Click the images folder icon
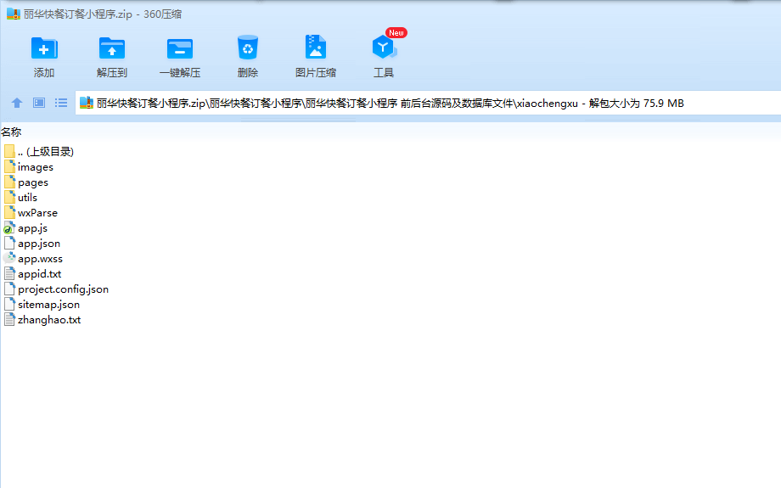Screen dimensions: 781x488 (9, 166)
